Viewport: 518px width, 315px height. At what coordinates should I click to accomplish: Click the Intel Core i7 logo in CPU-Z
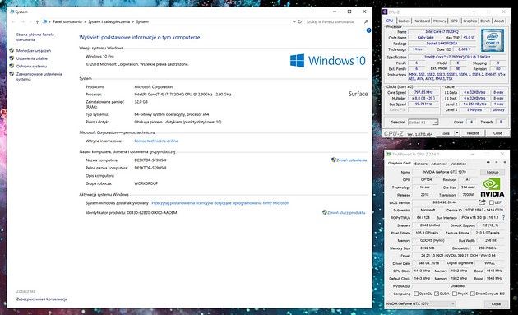pos(493,40)
